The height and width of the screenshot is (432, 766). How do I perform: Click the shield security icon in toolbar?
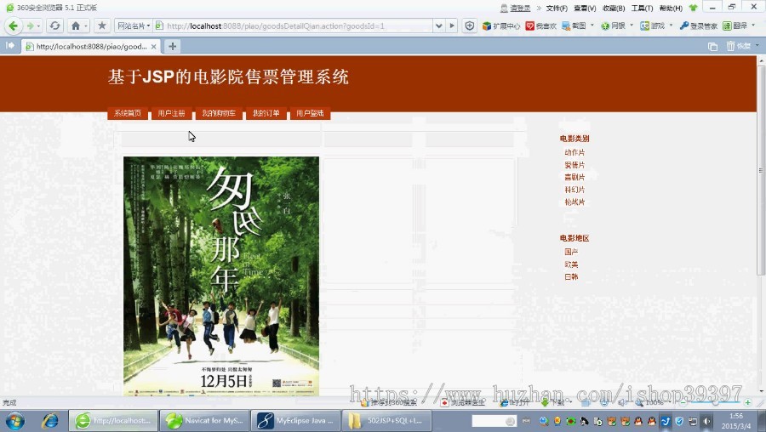(470, 26)
